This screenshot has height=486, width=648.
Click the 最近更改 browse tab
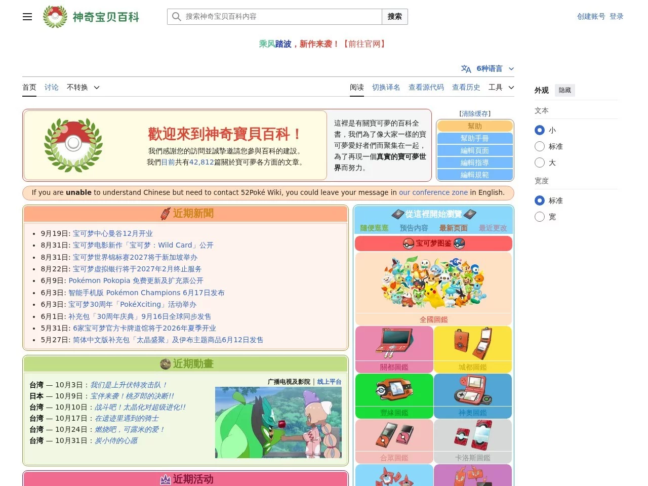click(493, 228)
